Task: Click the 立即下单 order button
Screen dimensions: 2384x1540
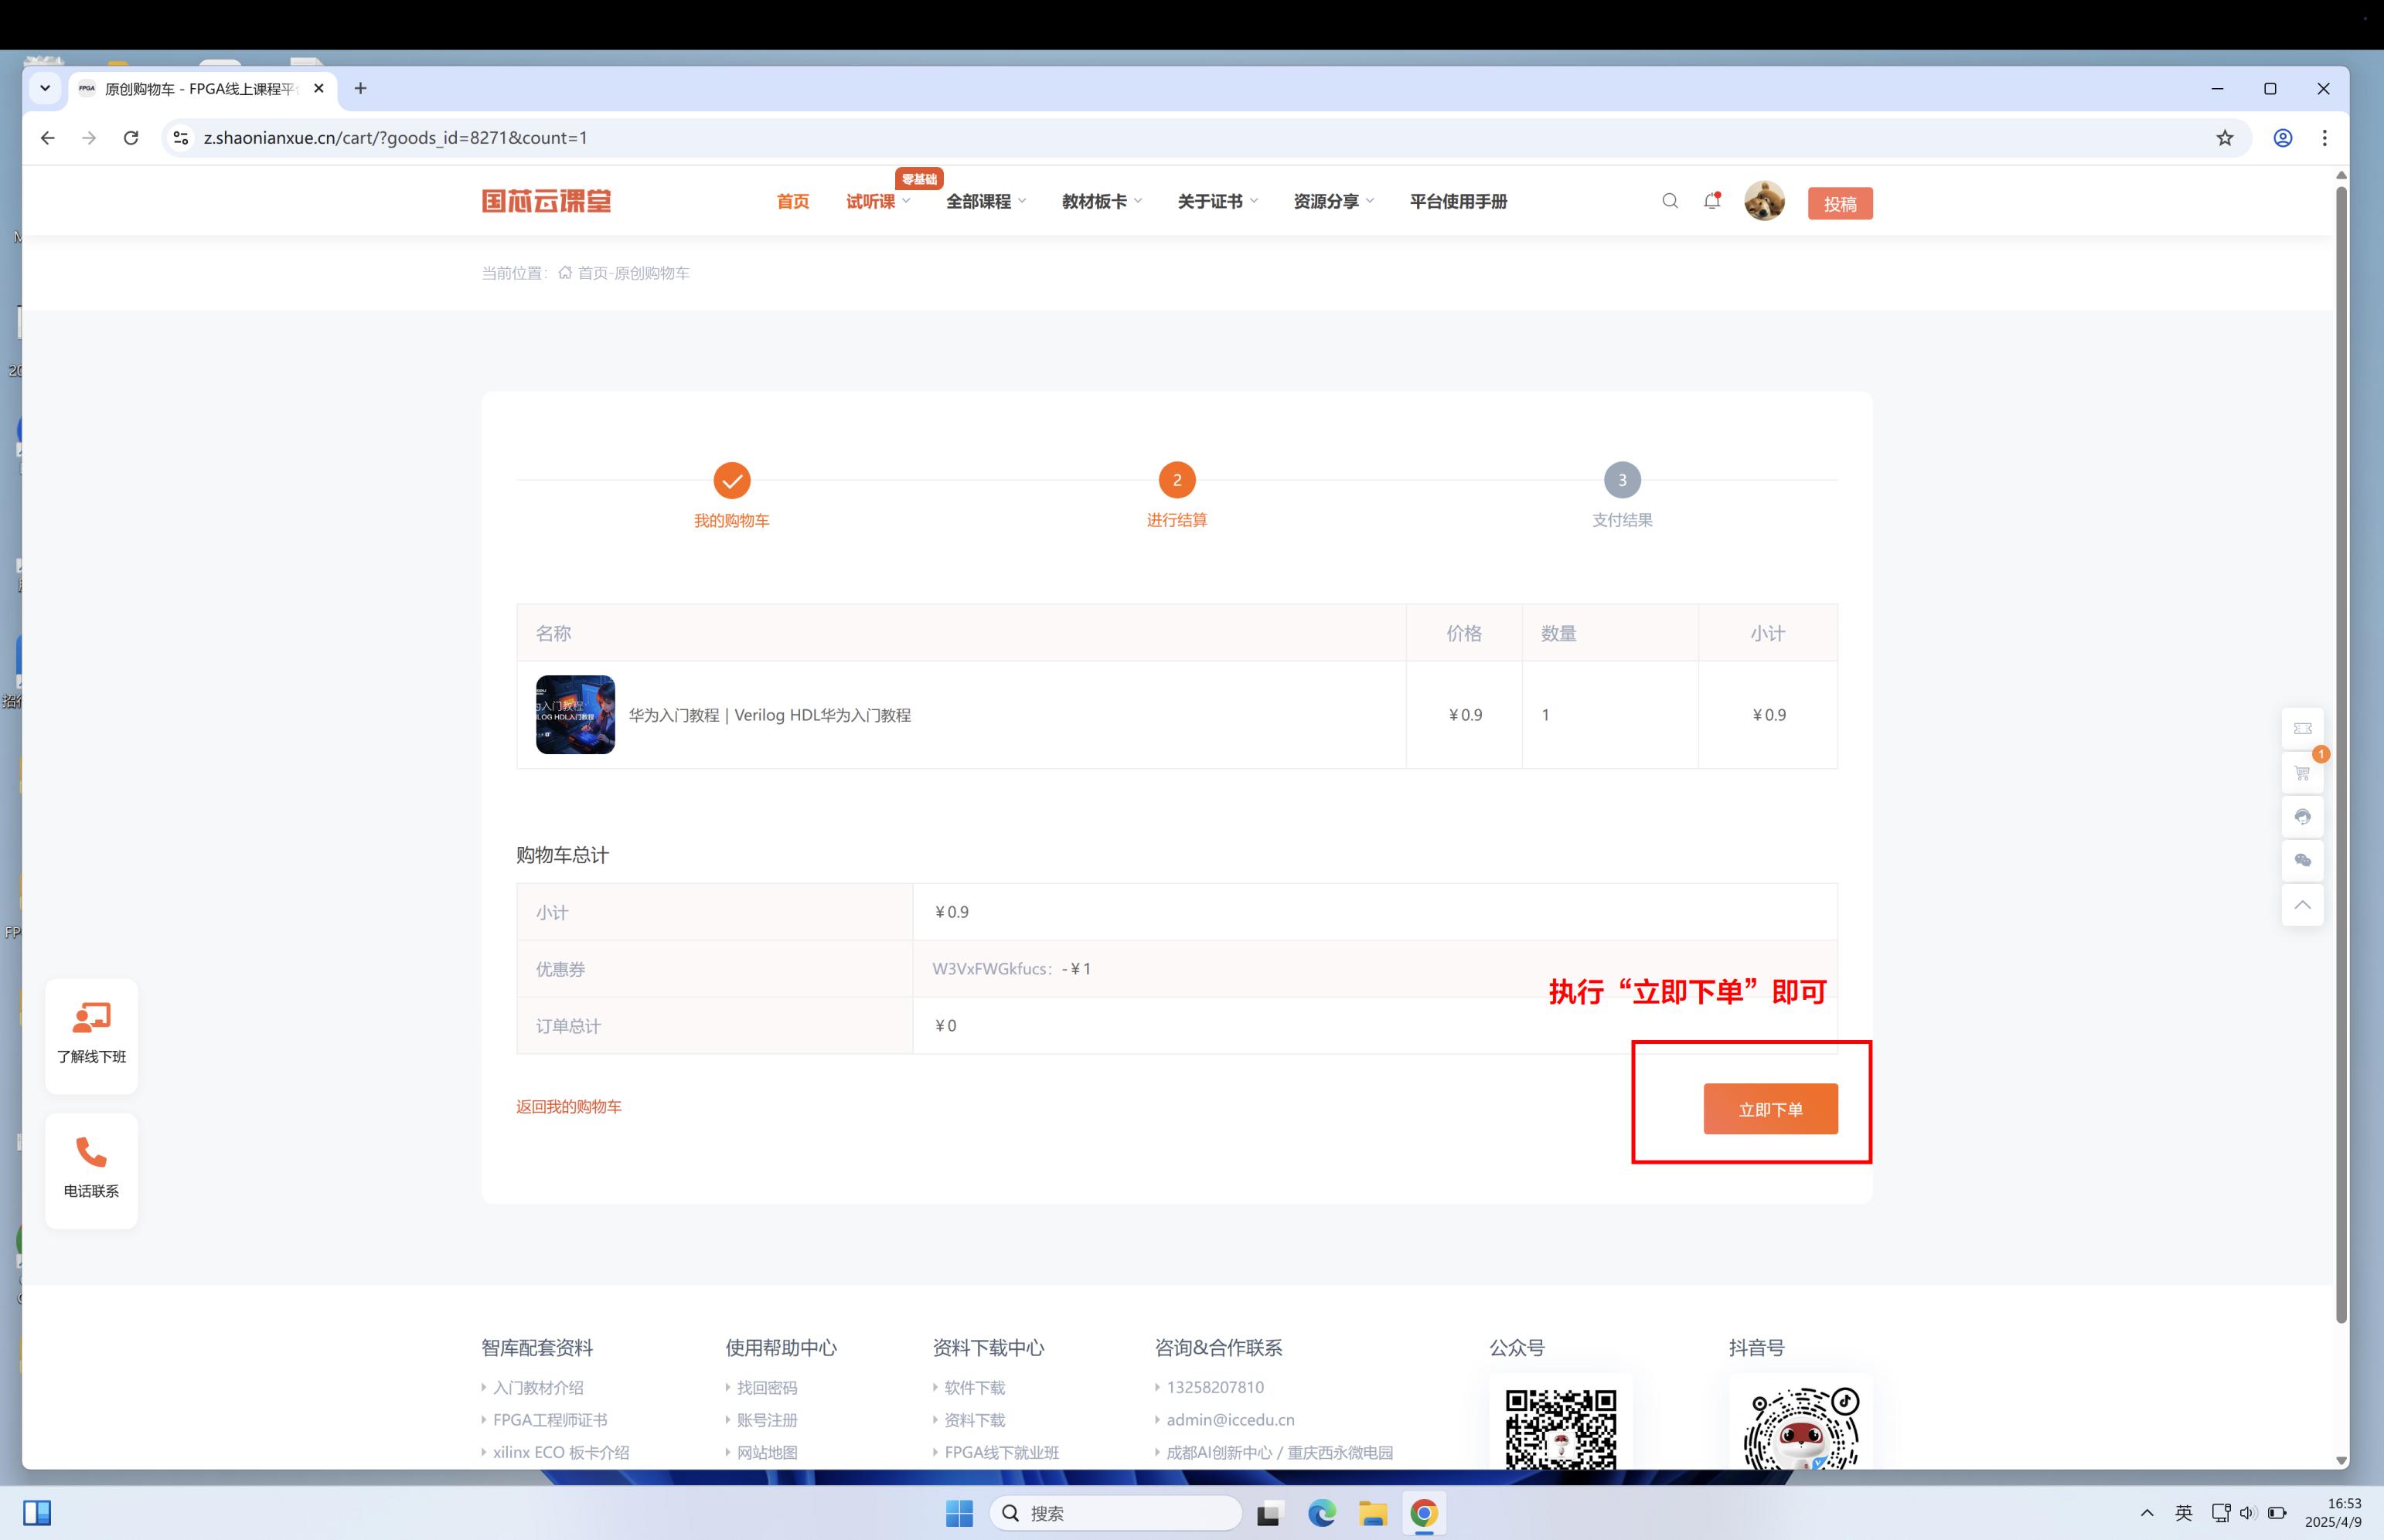Action: click(x=1769, y=1109)
